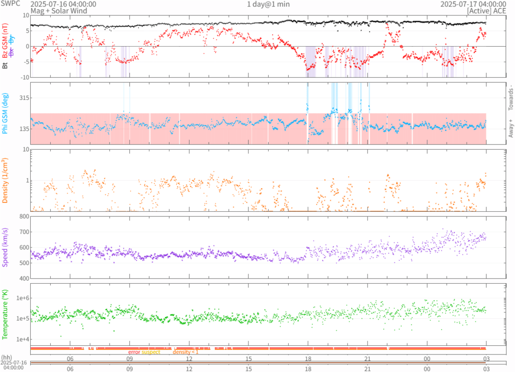The height and width of the screenshot is (372, 515).
Task: Open the 1 day@1 min timespan selector
Action: click(x=268, y=4)
